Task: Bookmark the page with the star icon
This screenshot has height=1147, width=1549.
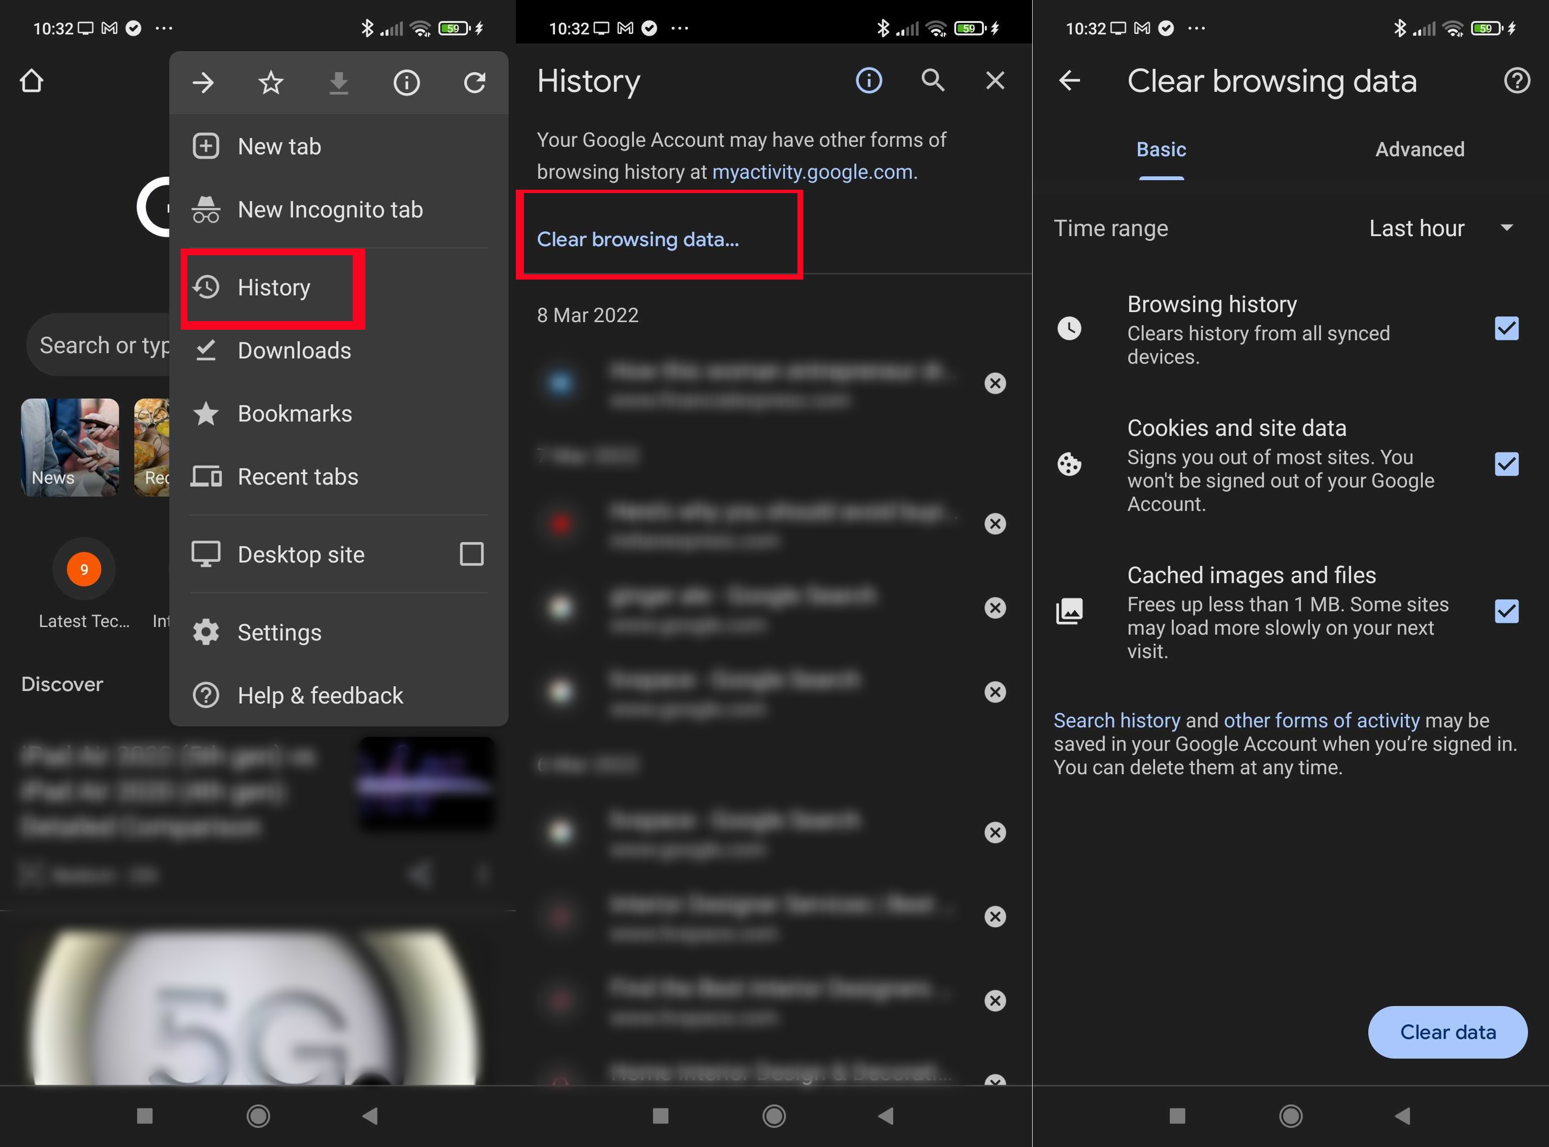Action: (271, 83)
